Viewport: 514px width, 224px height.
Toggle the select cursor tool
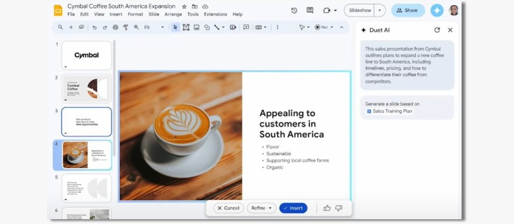(175, 27)
